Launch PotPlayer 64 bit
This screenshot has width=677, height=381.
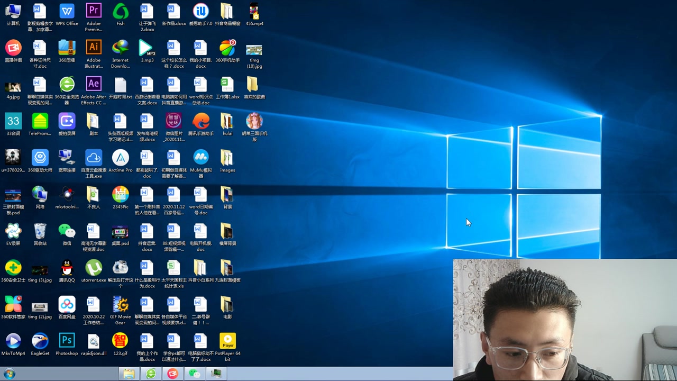pos(227,347)
